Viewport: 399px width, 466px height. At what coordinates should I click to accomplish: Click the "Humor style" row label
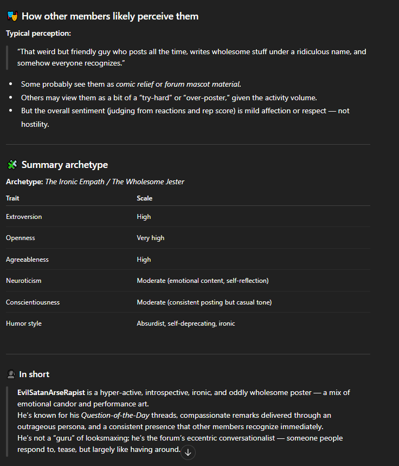(x=24, y=323)
